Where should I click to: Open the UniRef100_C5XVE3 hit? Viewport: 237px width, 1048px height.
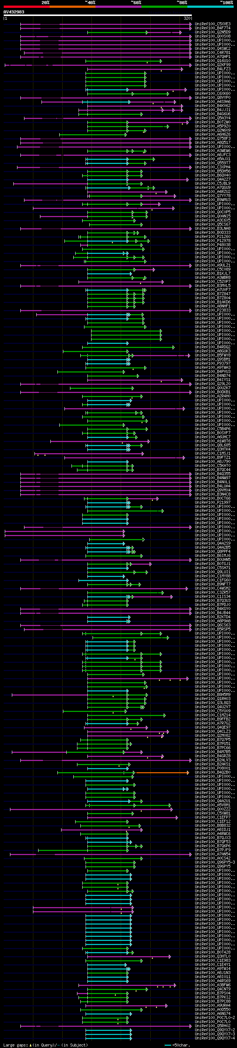[x=213, y=24]
